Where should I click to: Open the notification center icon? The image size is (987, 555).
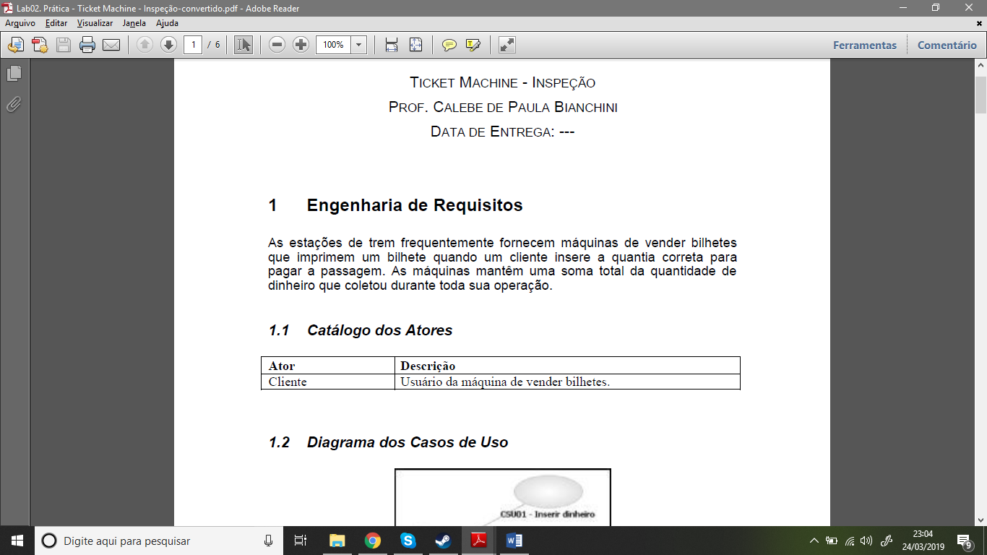point(964,541)
